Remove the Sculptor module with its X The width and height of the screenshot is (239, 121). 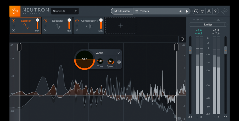[13, 31]
